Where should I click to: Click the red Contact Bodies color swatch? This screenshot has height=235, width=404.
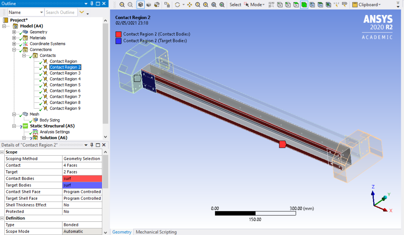[x=82, y=178]
